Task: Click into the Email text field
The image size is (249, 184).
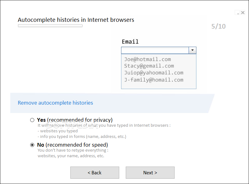Action: tap(155, 50)
